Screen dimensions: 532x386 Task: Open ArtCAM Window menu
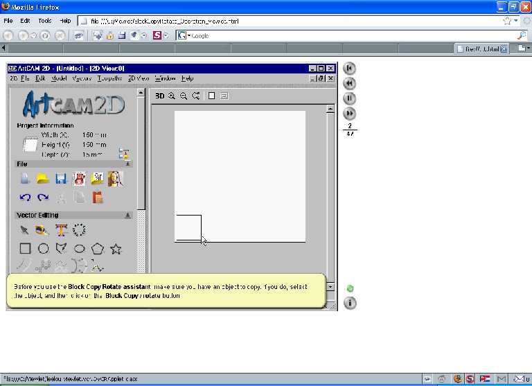pos(166,78)
